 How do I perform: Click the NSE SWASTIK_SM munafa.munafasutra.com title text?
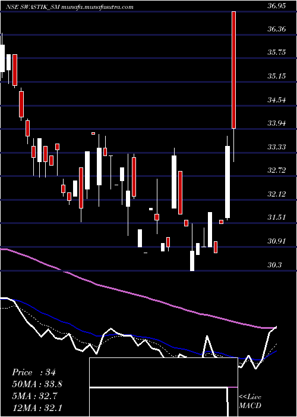(69, 7)
